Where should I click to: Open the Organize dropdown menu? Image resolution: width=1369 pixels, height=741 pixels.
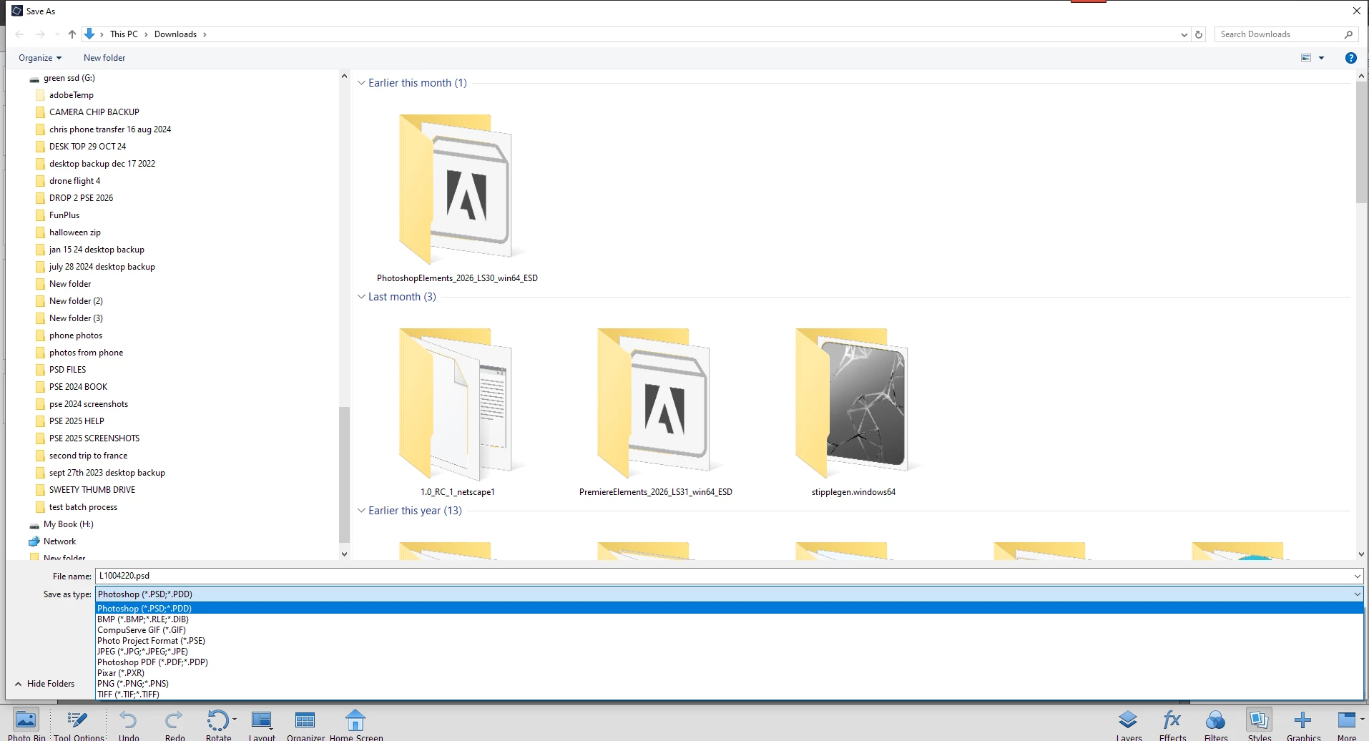[40, 58]
